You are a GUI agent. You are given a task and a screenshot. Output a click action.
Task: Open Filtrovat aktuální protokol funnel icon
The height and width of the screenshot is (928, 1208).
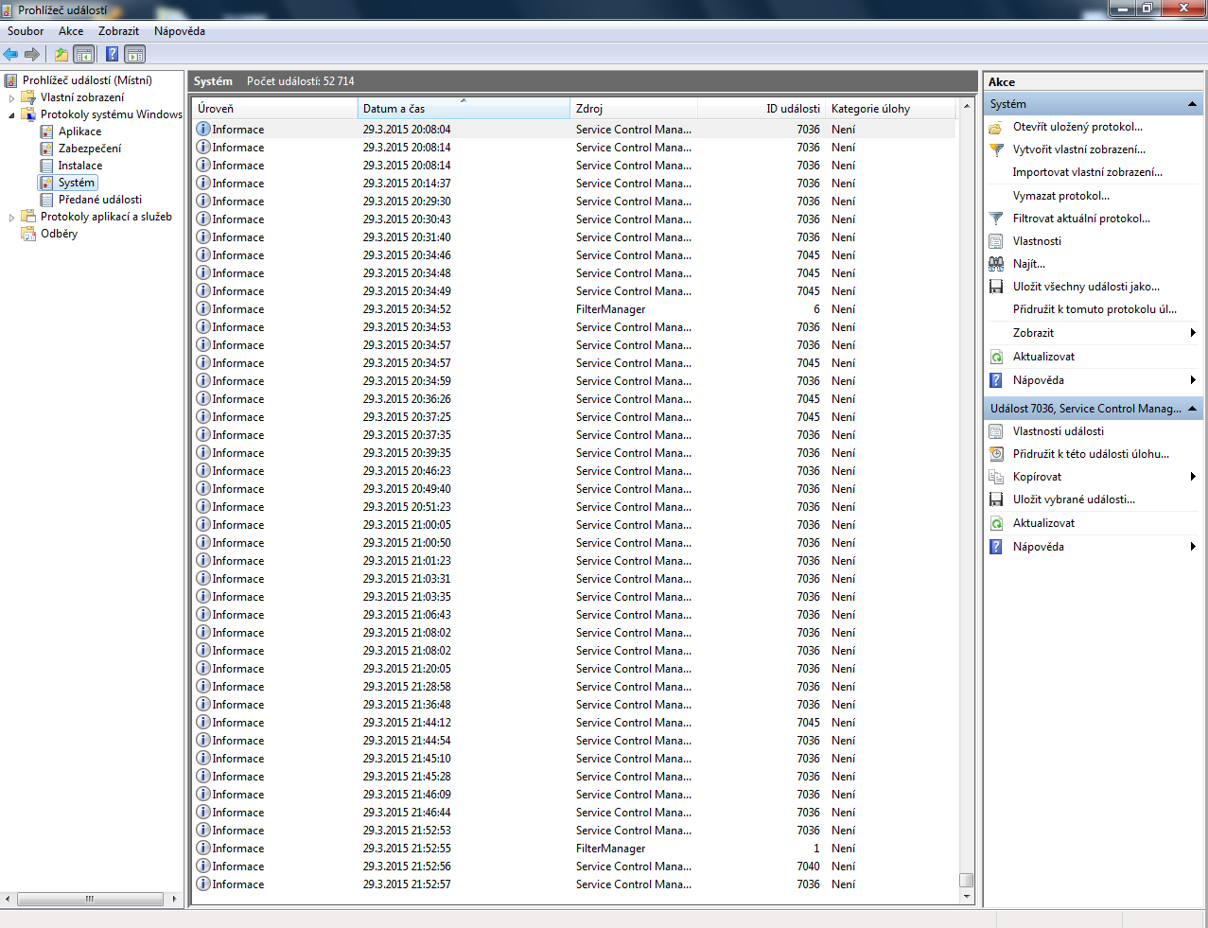(996, 219)
